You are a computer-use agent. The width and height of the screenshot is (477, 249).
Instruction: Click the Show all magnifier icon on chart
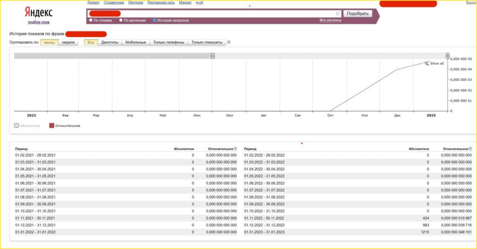[427, 64]
